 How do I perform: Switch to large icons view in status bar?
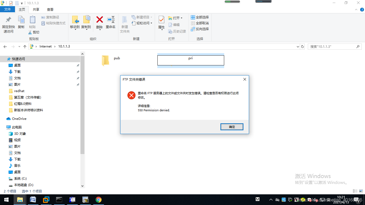coord(361,191)
